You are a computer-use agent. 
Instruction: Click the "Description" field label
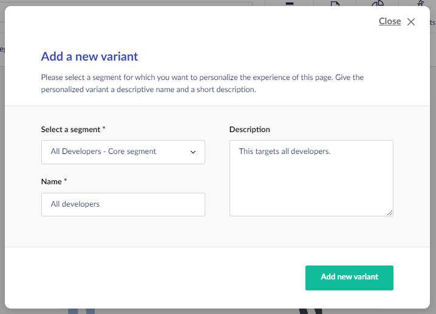(250, 129)
